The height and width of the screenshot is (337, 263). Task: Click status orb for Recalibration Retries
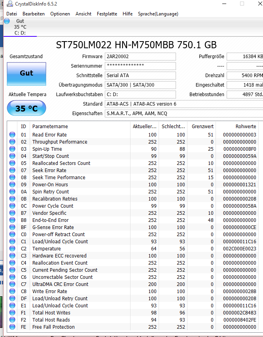(x=12, y=199)
